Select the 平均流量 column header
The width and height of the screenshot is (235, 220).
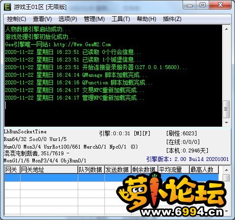pos(174,170)
